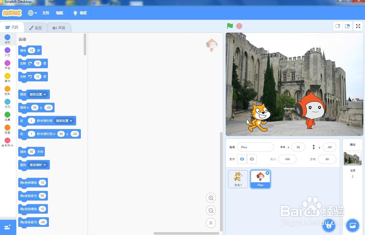Screen dimensions: 365x235
Task: Select the 外观 block category
Action: pyautogui.click(x=7, y=52)
